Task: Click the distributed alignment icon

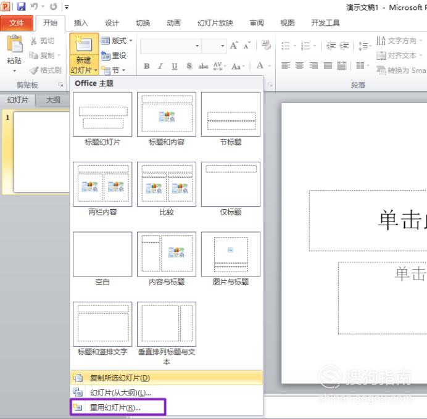Action: tap(341, 65)
